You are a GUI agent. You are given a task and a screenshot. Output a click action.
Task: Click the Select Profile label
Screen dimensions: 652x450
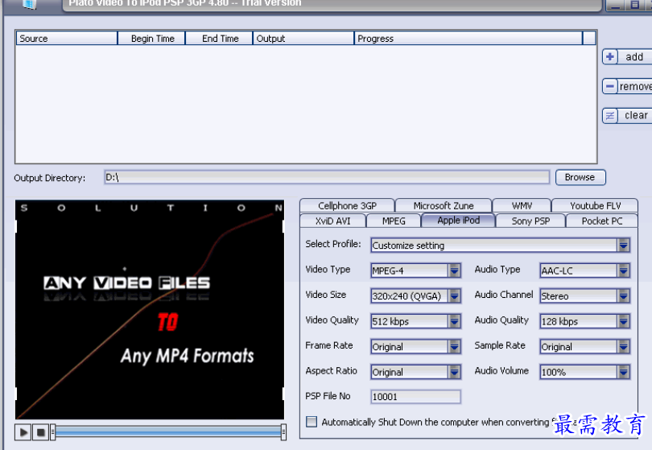[x=333, y=244]
